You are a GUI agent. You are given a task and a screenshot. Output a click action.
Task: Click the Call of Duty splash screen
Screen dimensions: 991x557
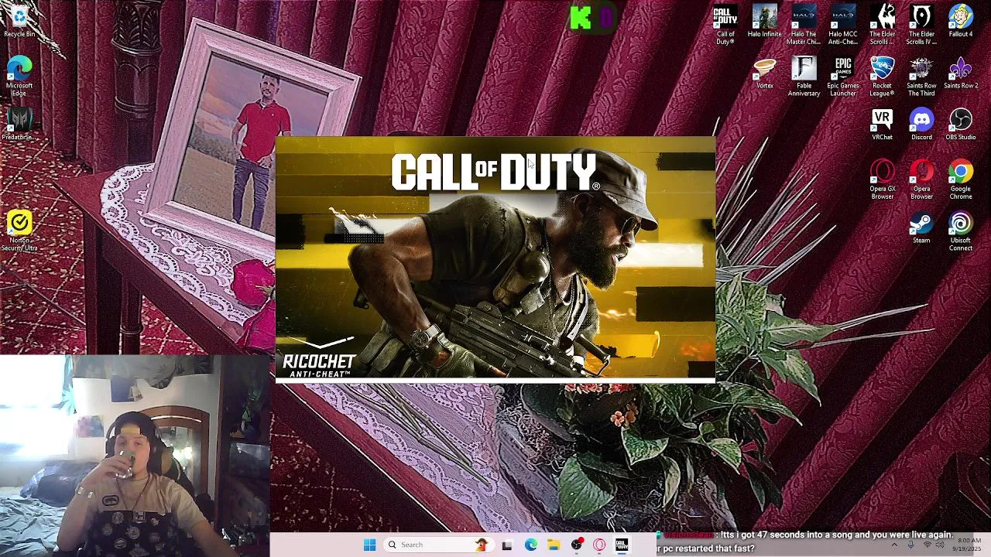click(495, 258)
